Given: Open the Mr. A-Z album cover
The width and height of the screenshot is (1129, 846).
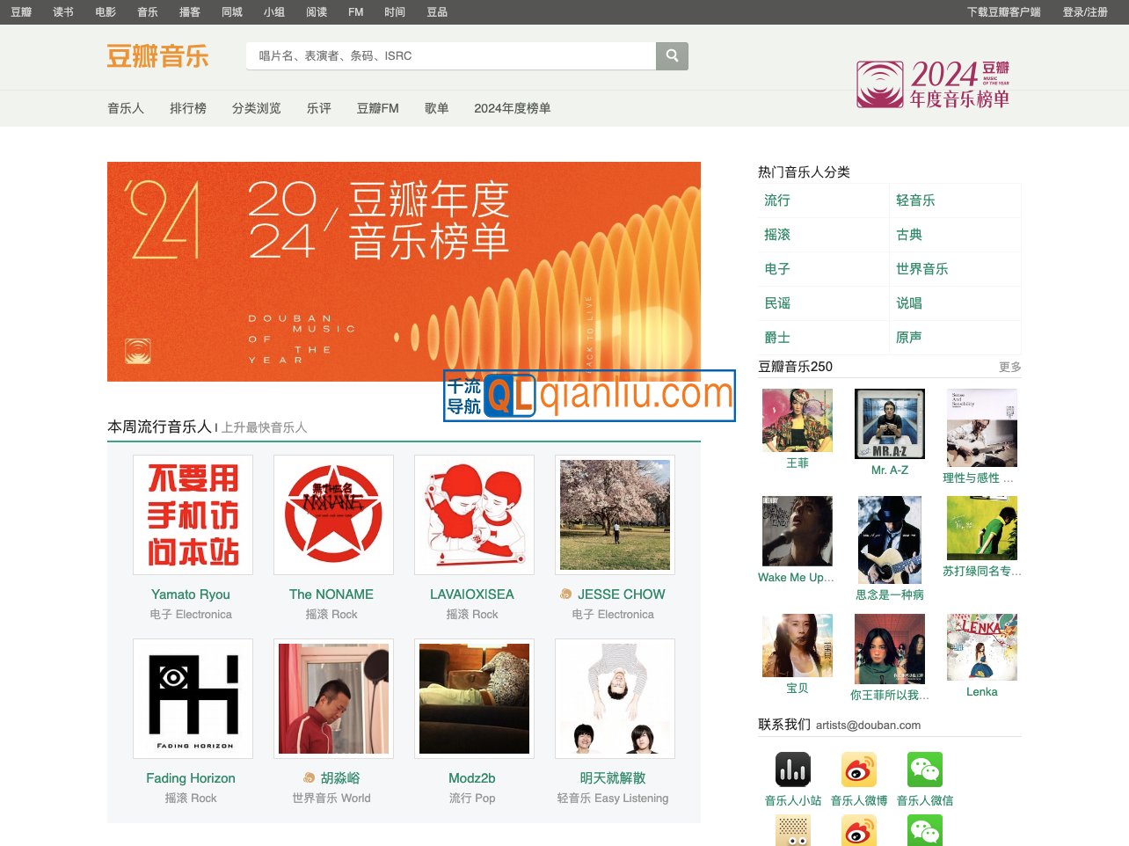Looking at the screenshot, I should [889, 424].
